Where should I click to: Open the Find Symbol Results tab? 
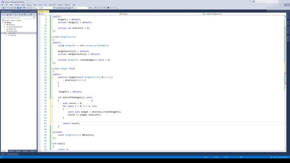click(x=12, y=154)
